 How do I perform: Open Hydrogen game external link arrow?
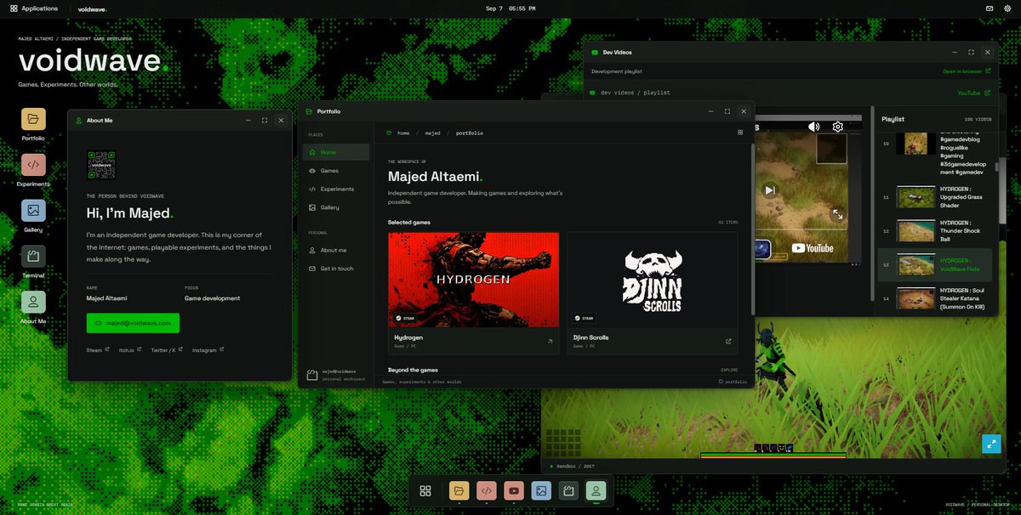click(550, 342)
